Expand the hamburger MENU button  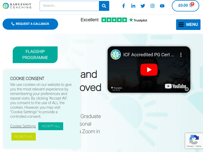coord(188,25)
